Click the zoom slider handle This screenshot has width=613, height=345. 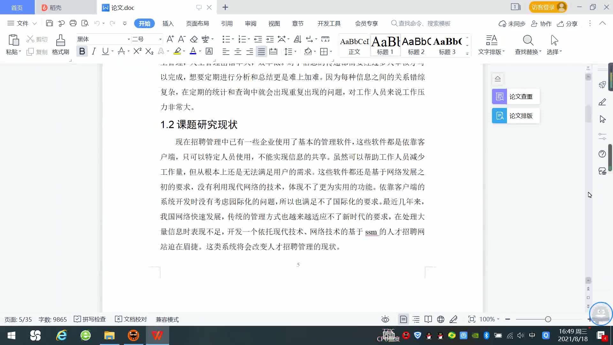[x=548, y=319]
